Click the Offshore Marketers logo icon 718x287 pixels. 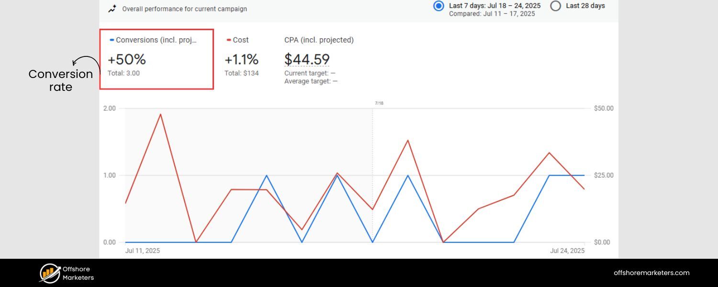[48, 273]
